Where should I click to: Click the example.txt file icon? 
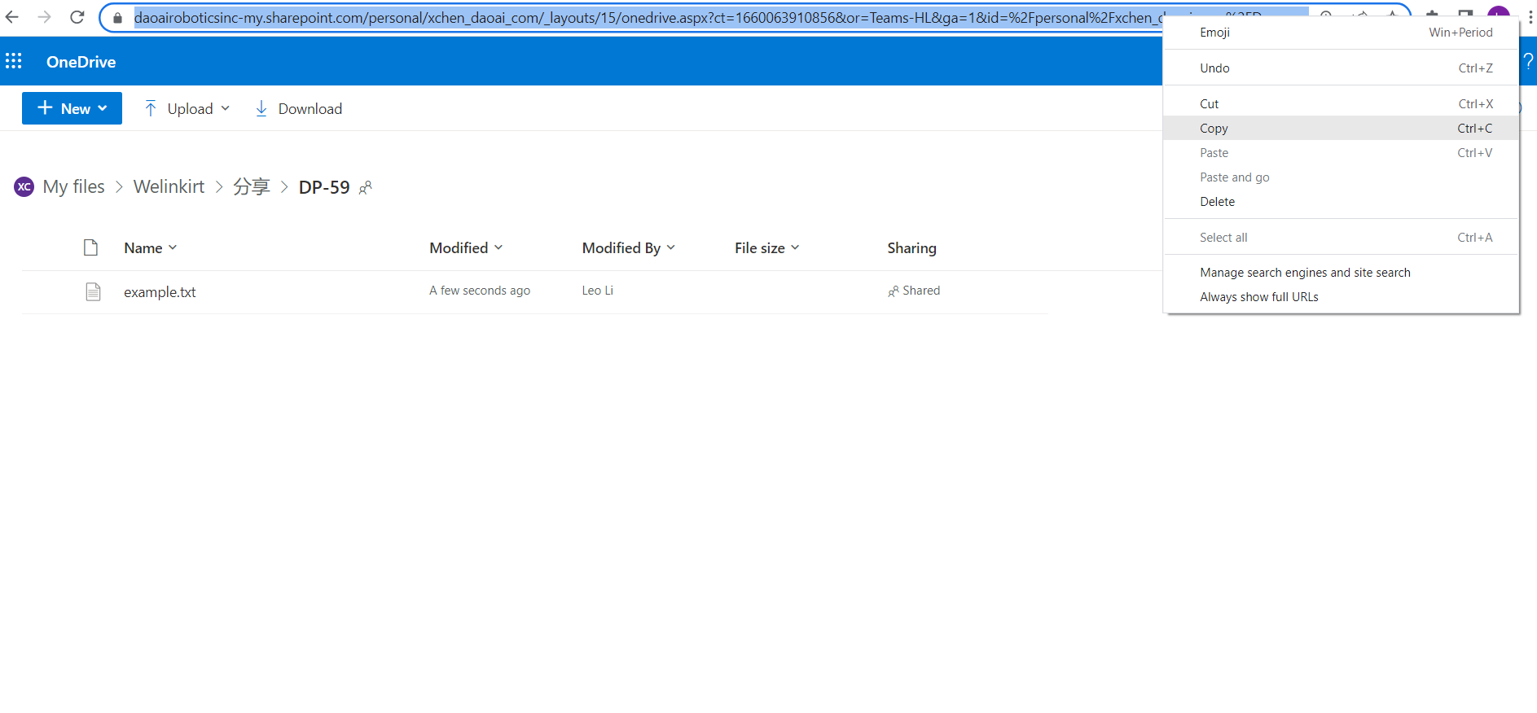(94, 291)
